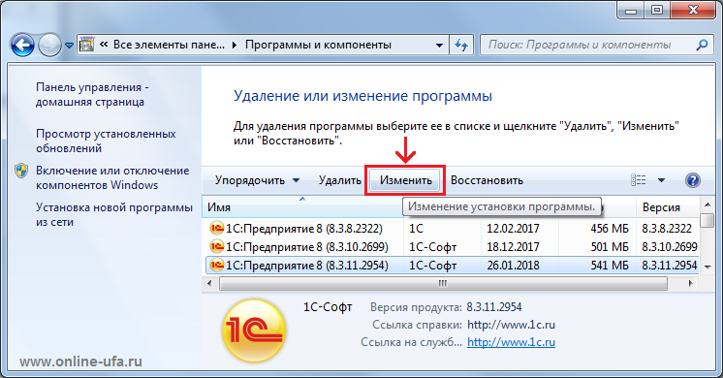The height and width of the screenshot is (378, 723).
Task: Open the http://www.1c.ru support link
Action: point(511,342)
